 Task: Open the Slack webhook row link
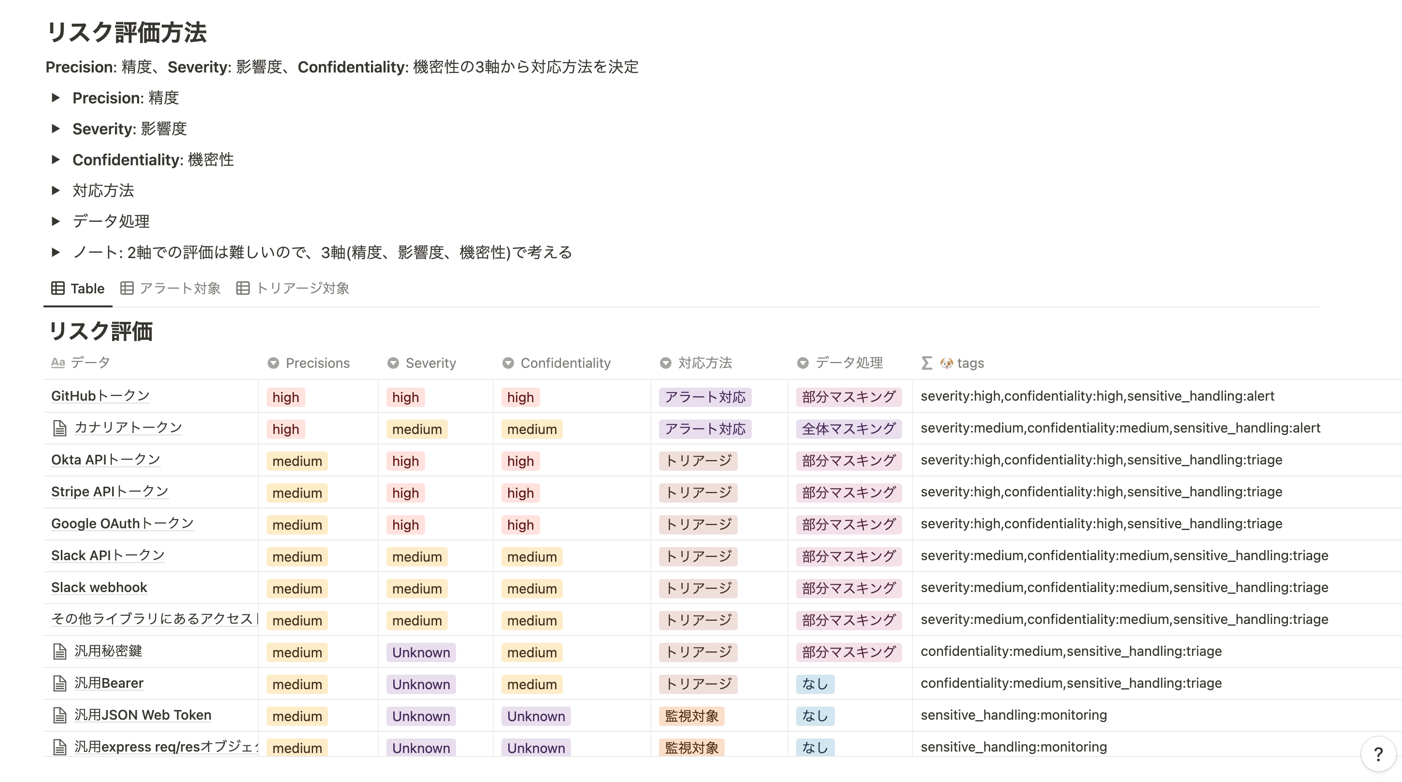(99, 587)
